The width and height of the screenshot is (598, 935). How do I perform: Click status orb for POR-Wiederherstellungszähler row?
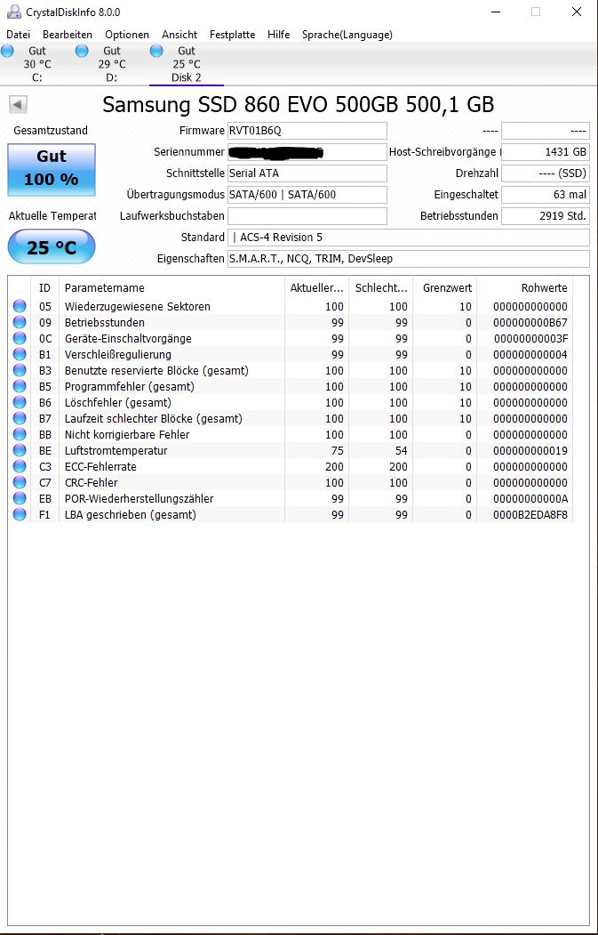tap(20, 498)
